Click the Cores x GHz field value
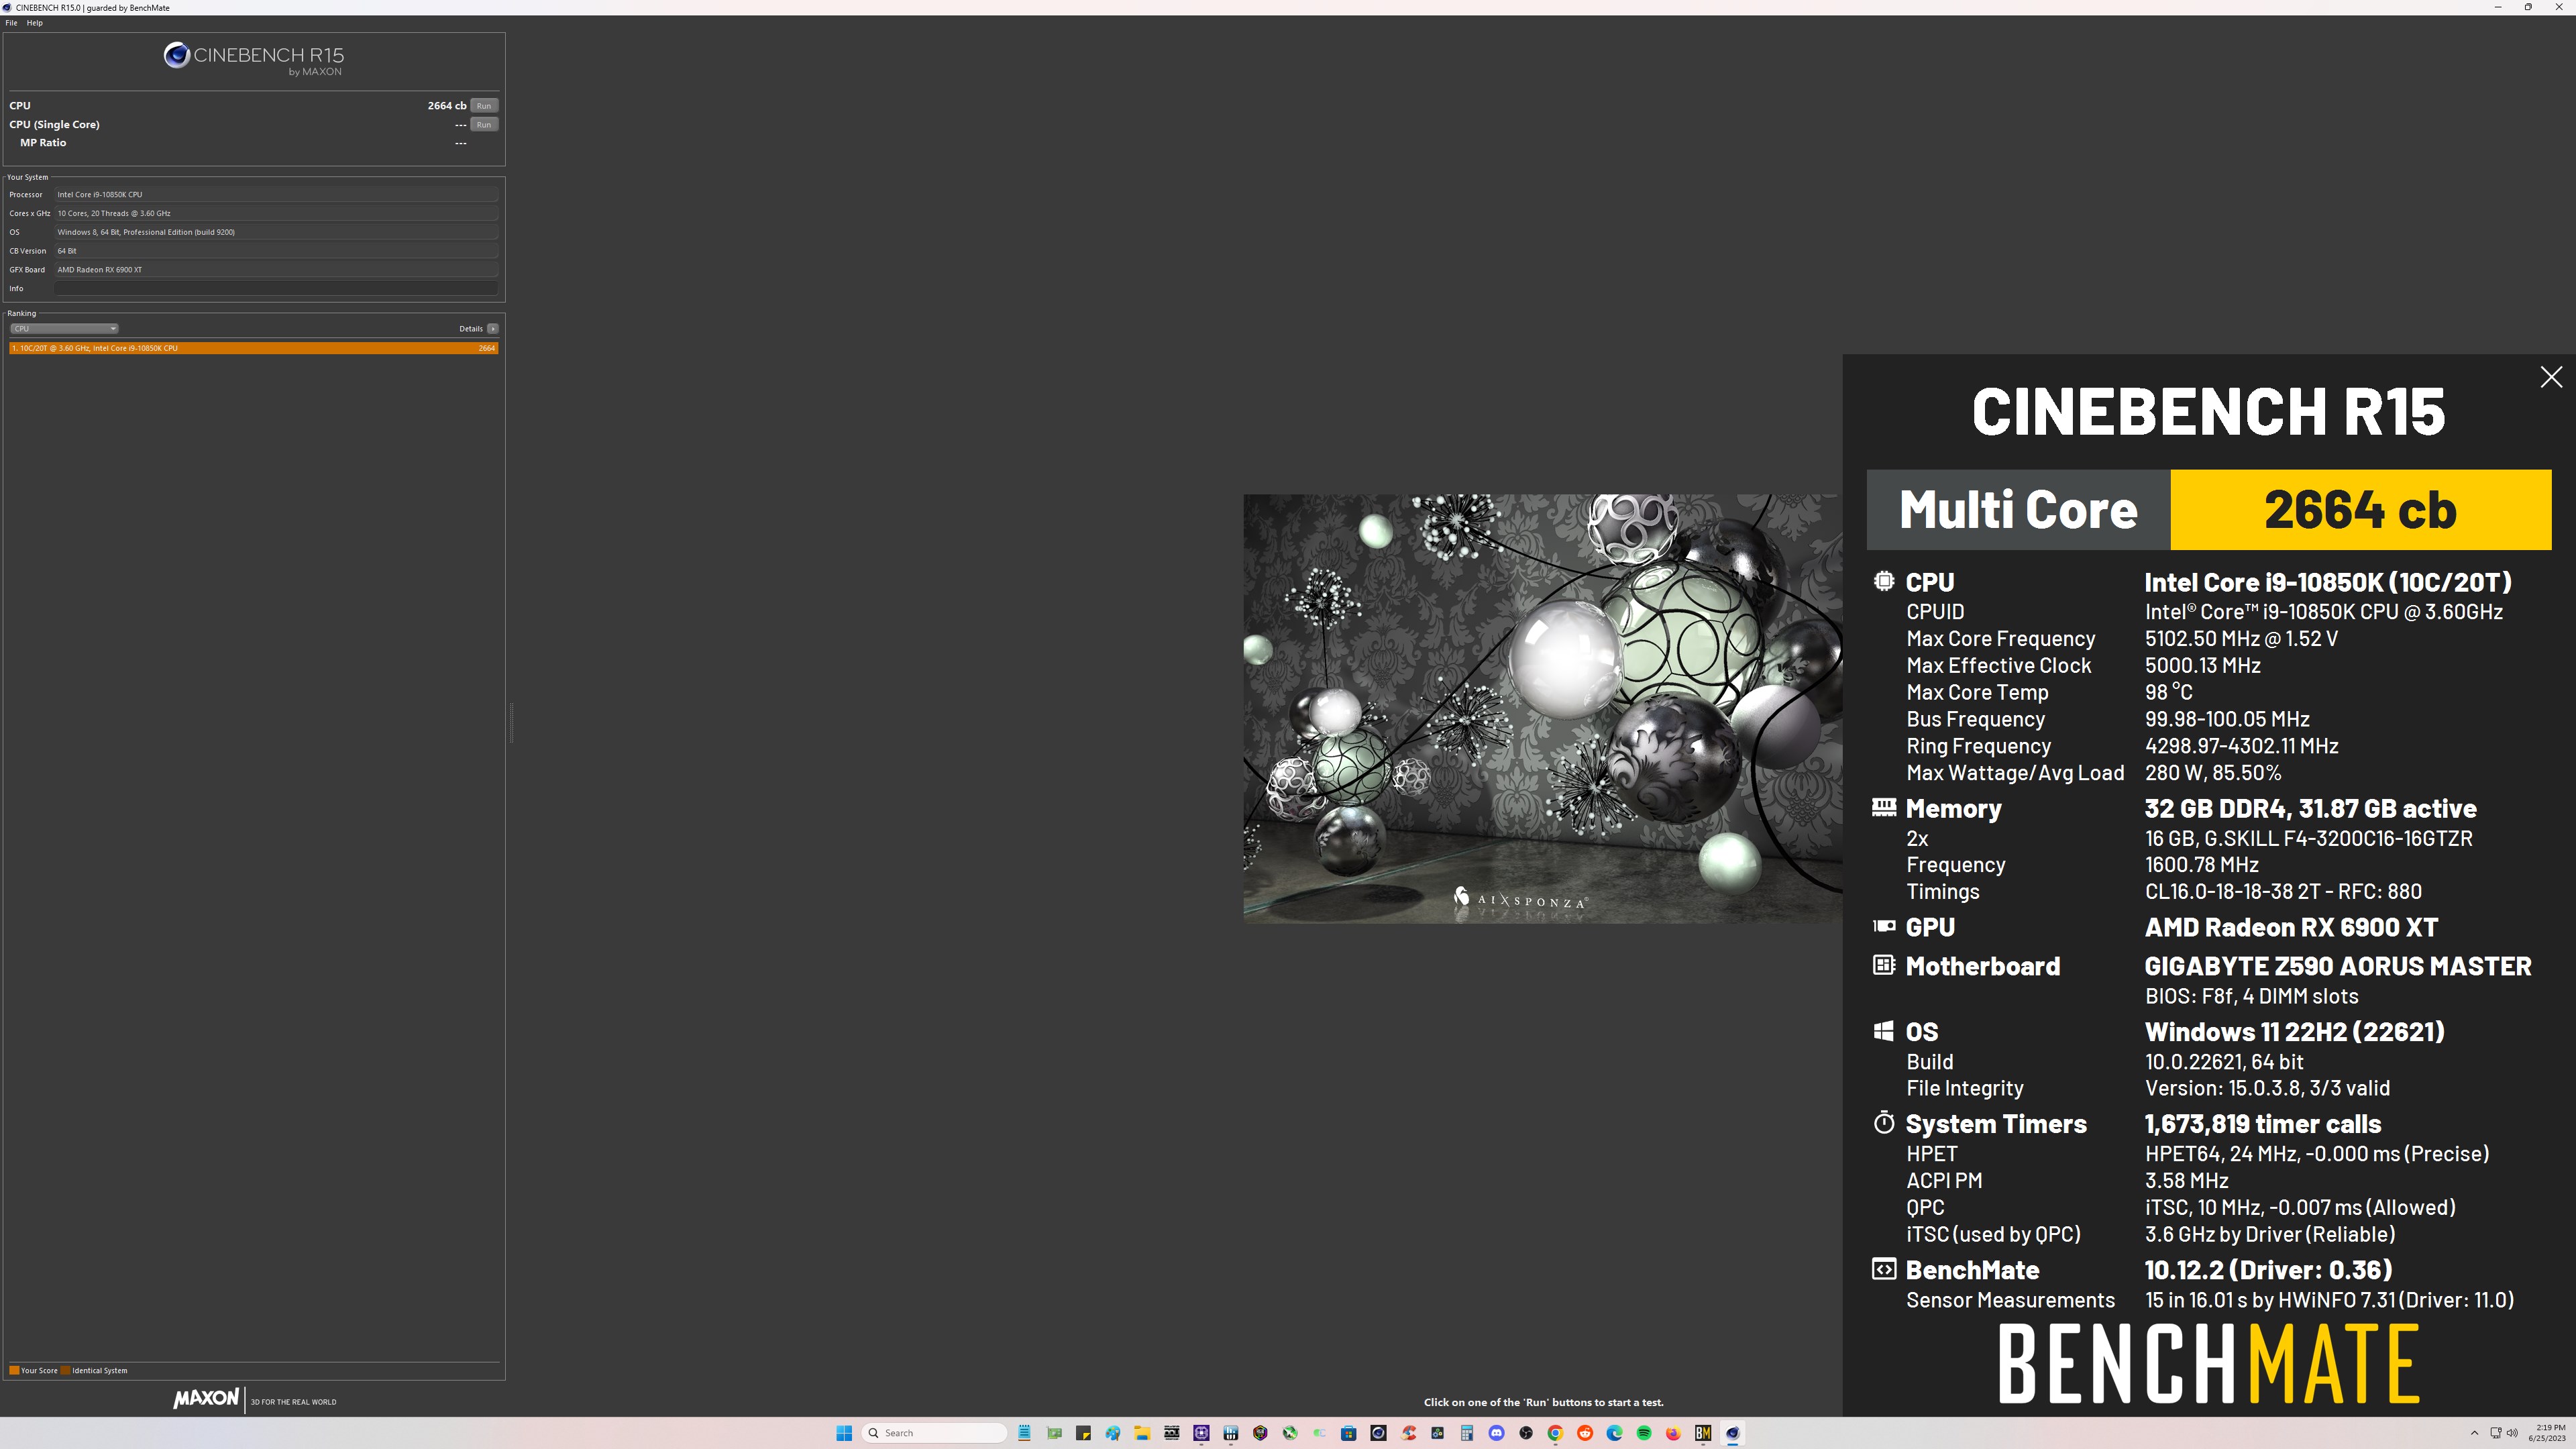The height and width of the screenshot is (1449, 2576). [x=276, y=213]
